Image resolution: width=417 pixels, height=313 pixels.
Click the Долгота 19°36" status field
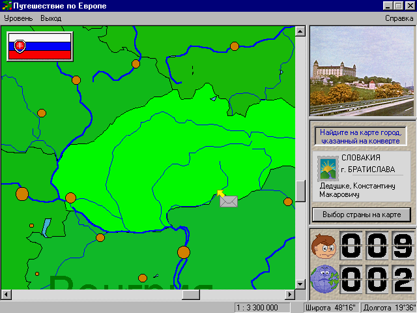389,308
